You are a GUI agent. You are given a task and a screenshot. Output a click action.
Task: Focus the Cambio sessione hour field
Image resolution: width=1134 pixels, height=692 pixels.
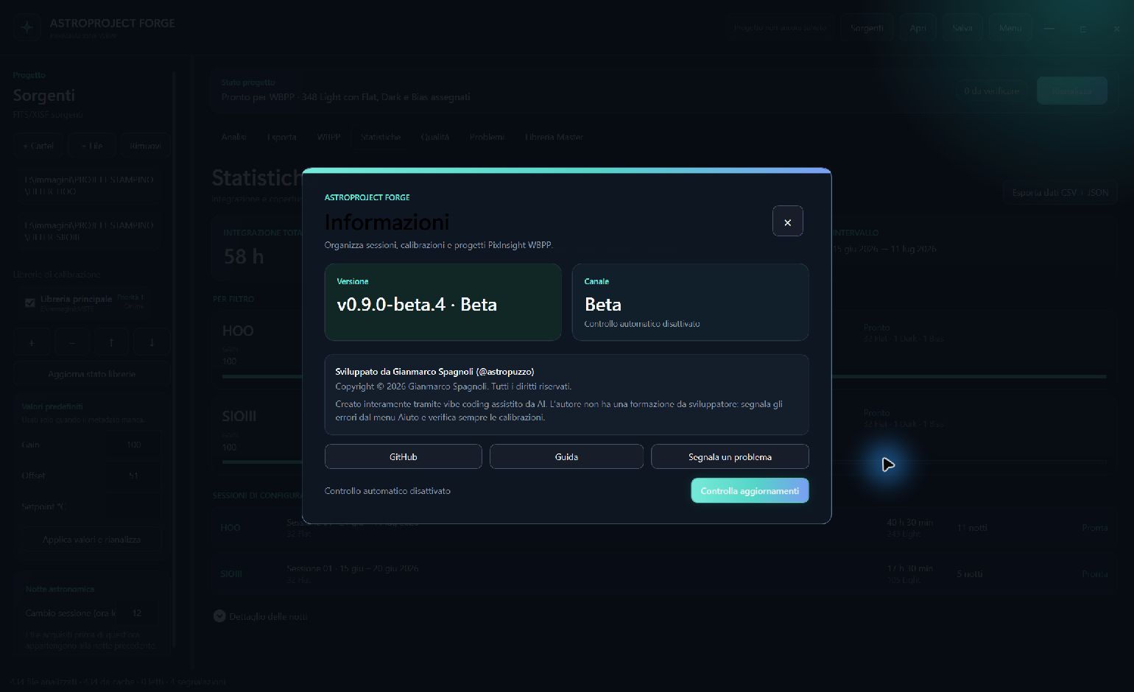[x=137, y=612]
